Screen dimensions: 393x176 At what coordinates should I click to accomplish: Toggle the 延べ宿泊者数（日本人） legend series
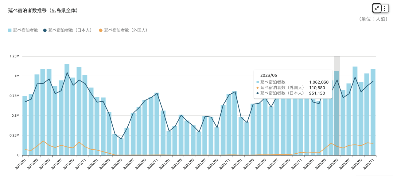click(x=70, y=30)
